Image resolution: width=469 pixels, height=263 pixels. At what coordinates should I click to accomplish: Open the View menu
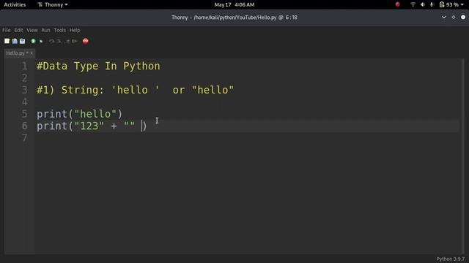point(32,30)
